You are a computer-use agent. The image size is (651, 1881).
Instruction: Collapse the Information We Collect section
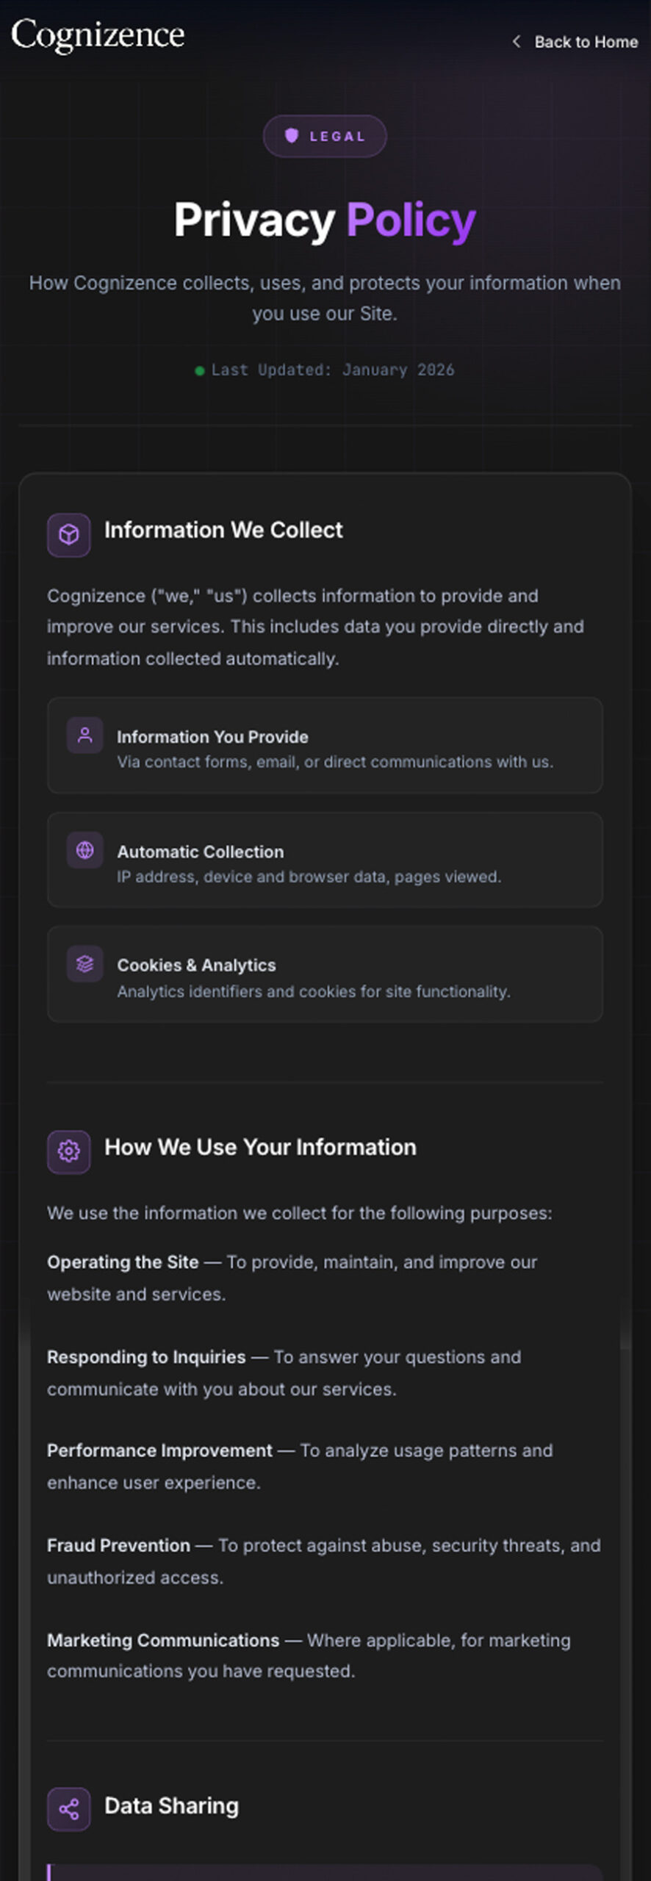click(224, 530)
